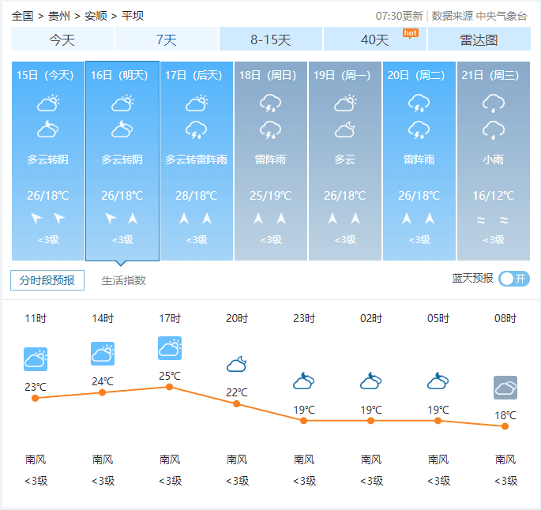Click the 16日 daytime partly-cloudy icon
This screenshot has width=541, height=510.
122,103
